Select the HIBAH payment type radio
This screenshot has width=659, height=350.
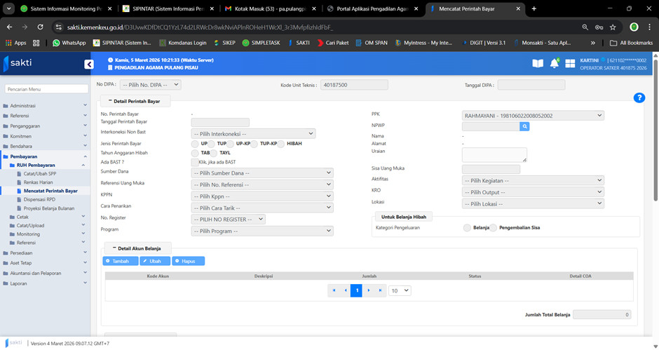pos(281,144)
